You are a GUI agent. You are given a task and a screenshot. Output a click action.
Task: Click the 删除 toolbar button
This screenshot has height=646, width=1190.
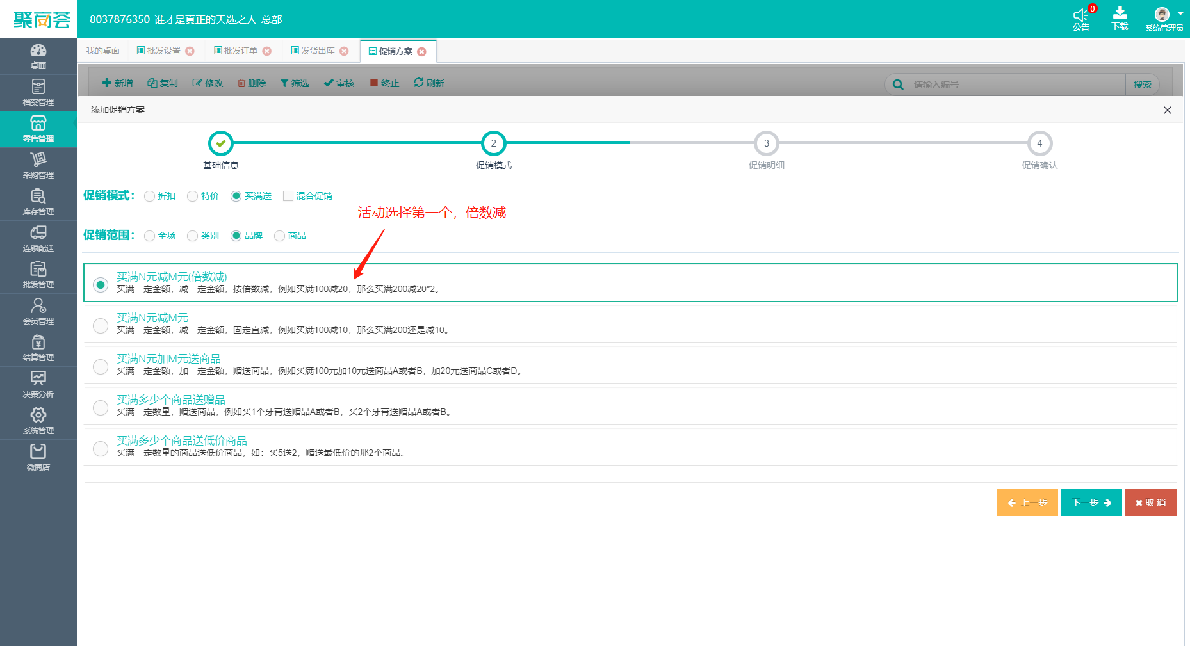tap(252, 83)
